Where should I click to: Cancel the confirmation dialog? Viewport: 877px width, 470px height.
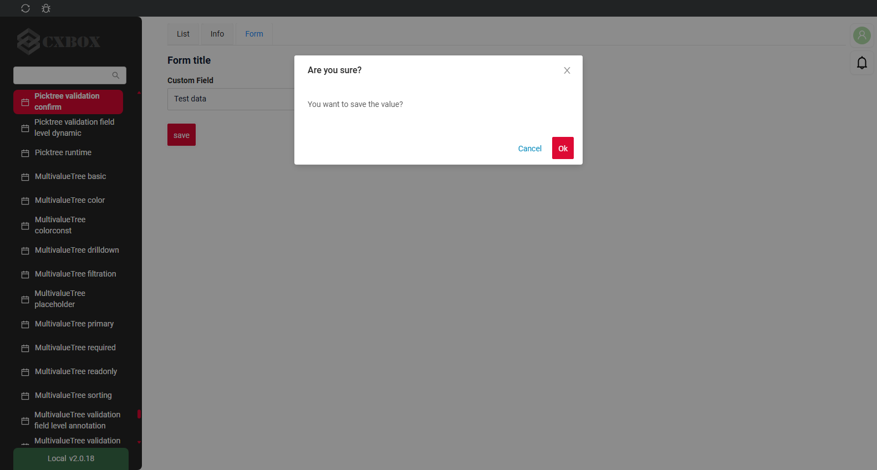coord(530,149)
